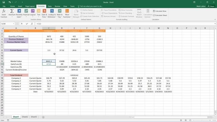Open Recently Used functions list
This screenshot has height=122, width=217.
[19, 14]
